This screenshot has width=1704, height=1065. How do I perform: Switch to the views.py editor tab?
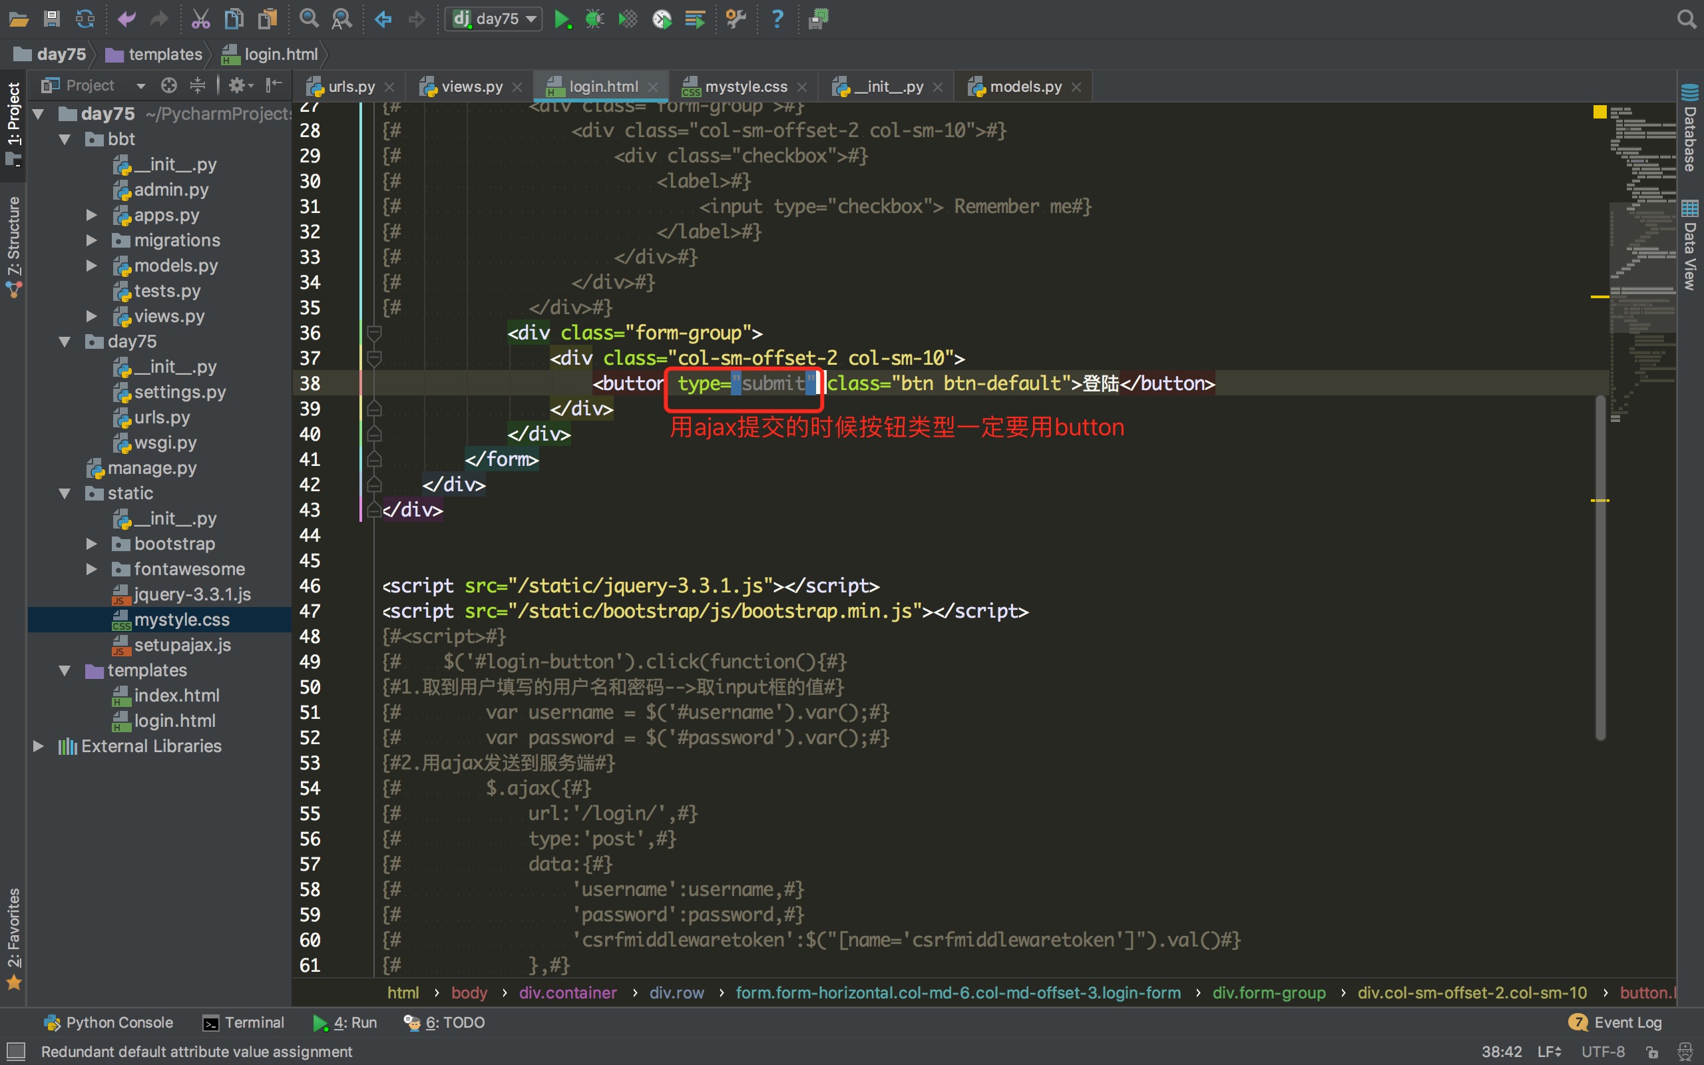(x=471, y=87)
